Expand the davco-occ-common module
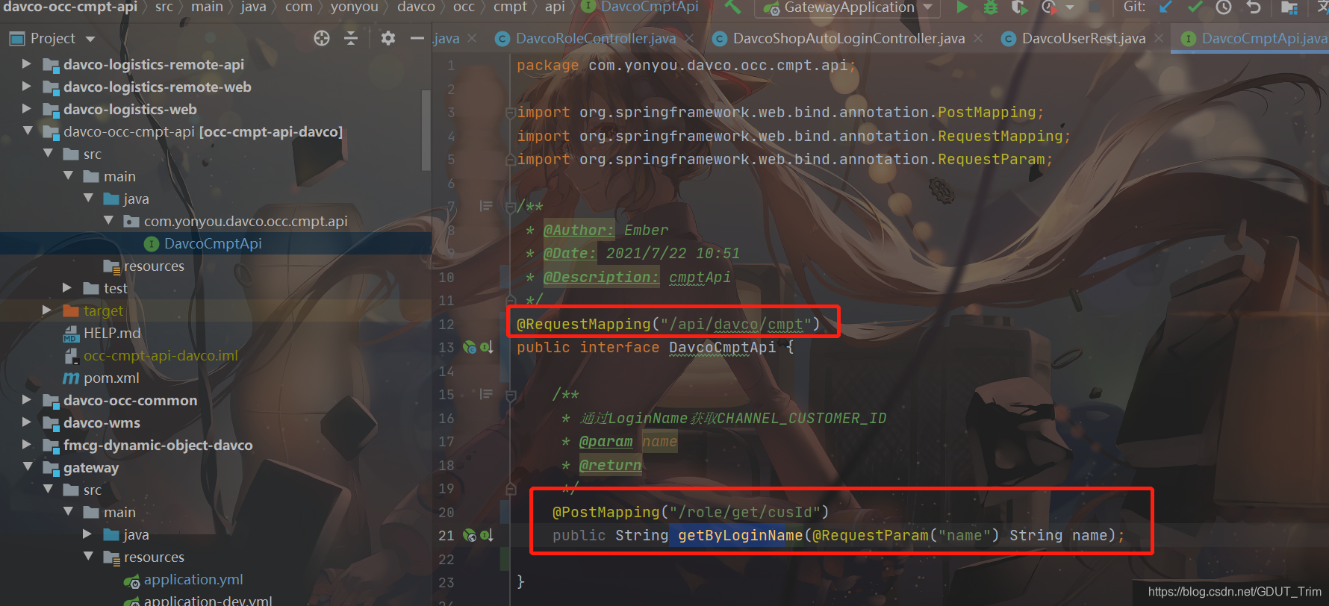The height and width of the screenshot is (606, 1329). (27, 400)
